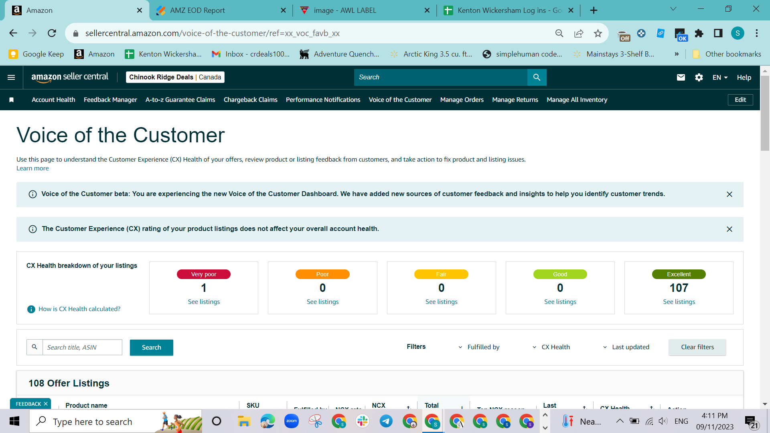The image size is (770, 433).
Task: Reload the page with browser refresh icon
Action: tap(52, 33)
